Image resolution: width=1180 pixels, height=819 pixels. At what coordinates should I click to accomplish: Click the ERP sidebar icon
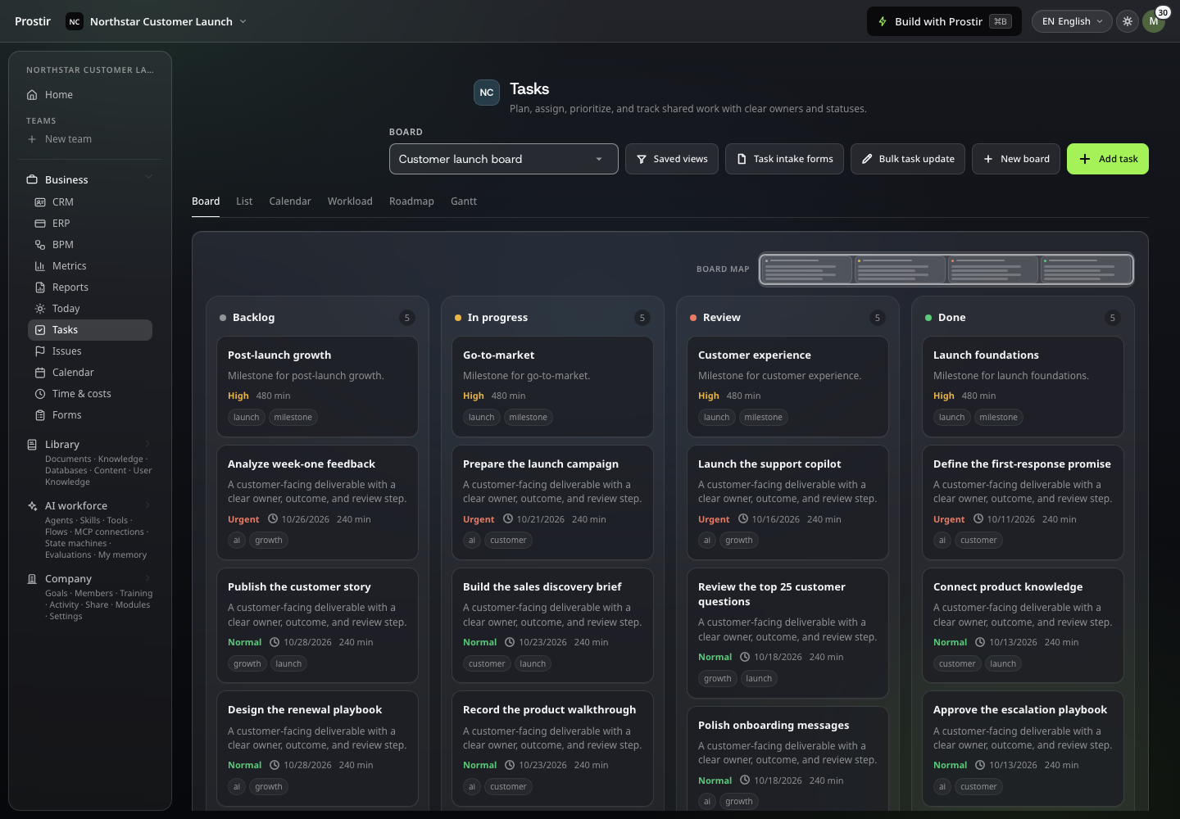pyautogui.click(x=39, y=224)
